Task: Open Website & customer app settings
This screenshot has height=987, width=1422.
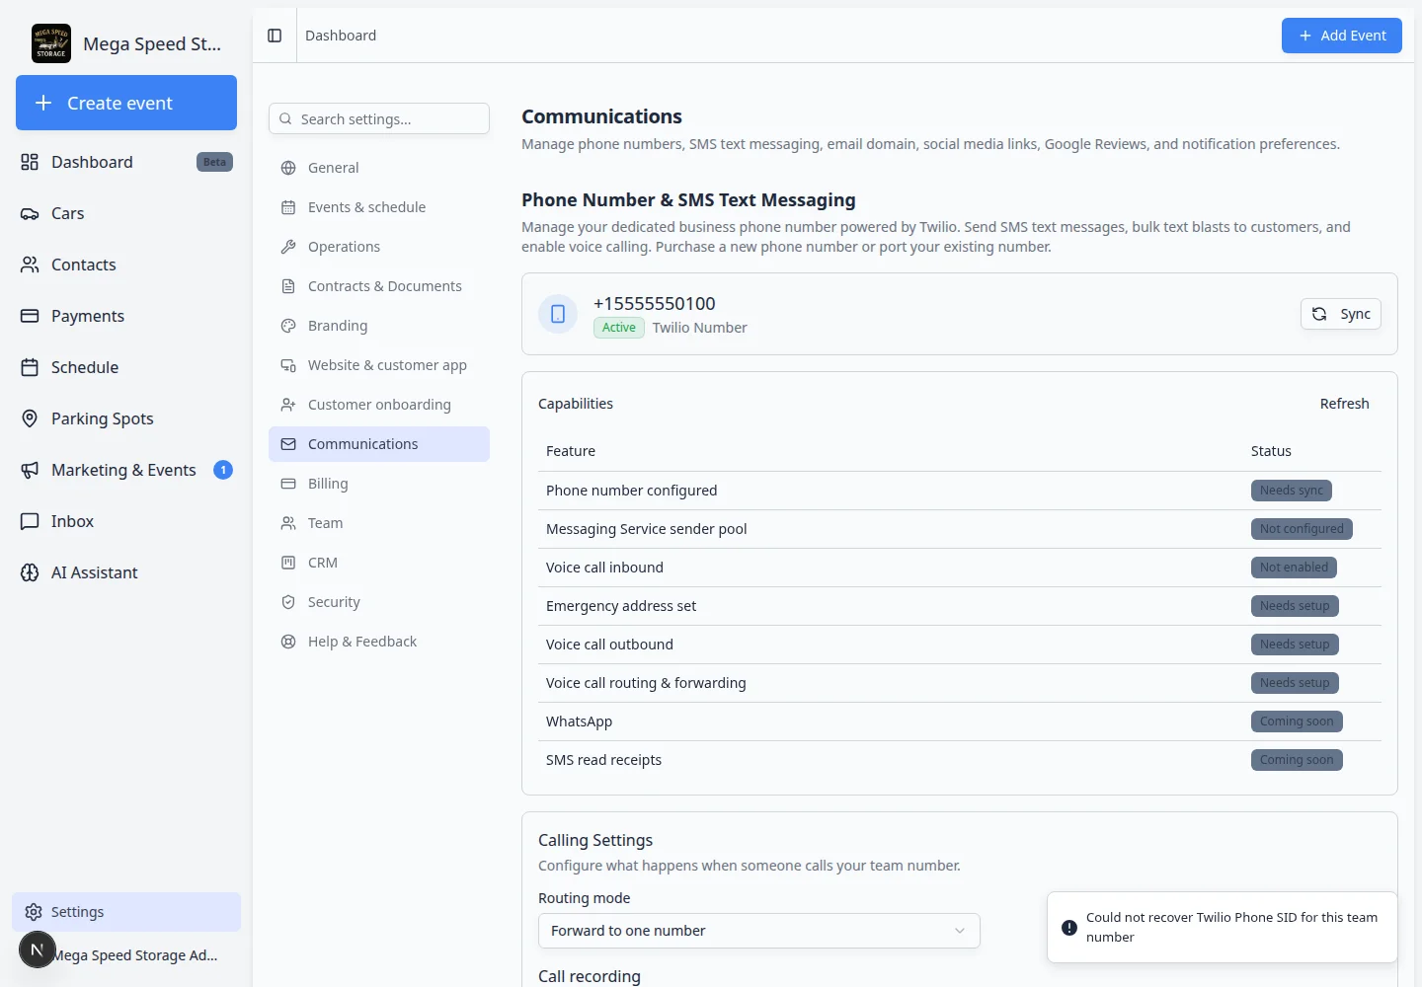Action: point(379,365)
